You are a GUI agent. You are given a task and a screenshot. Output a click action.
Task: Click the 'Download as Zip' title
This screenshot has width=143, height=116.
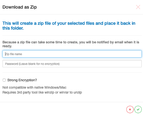point(19,7)
